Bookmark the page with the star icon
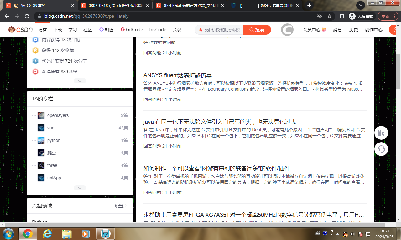 (329, 16)
